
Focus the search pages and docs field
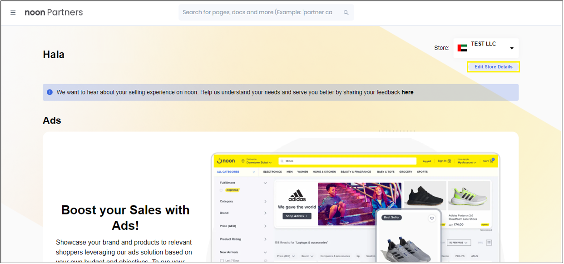tap(266, 13)
